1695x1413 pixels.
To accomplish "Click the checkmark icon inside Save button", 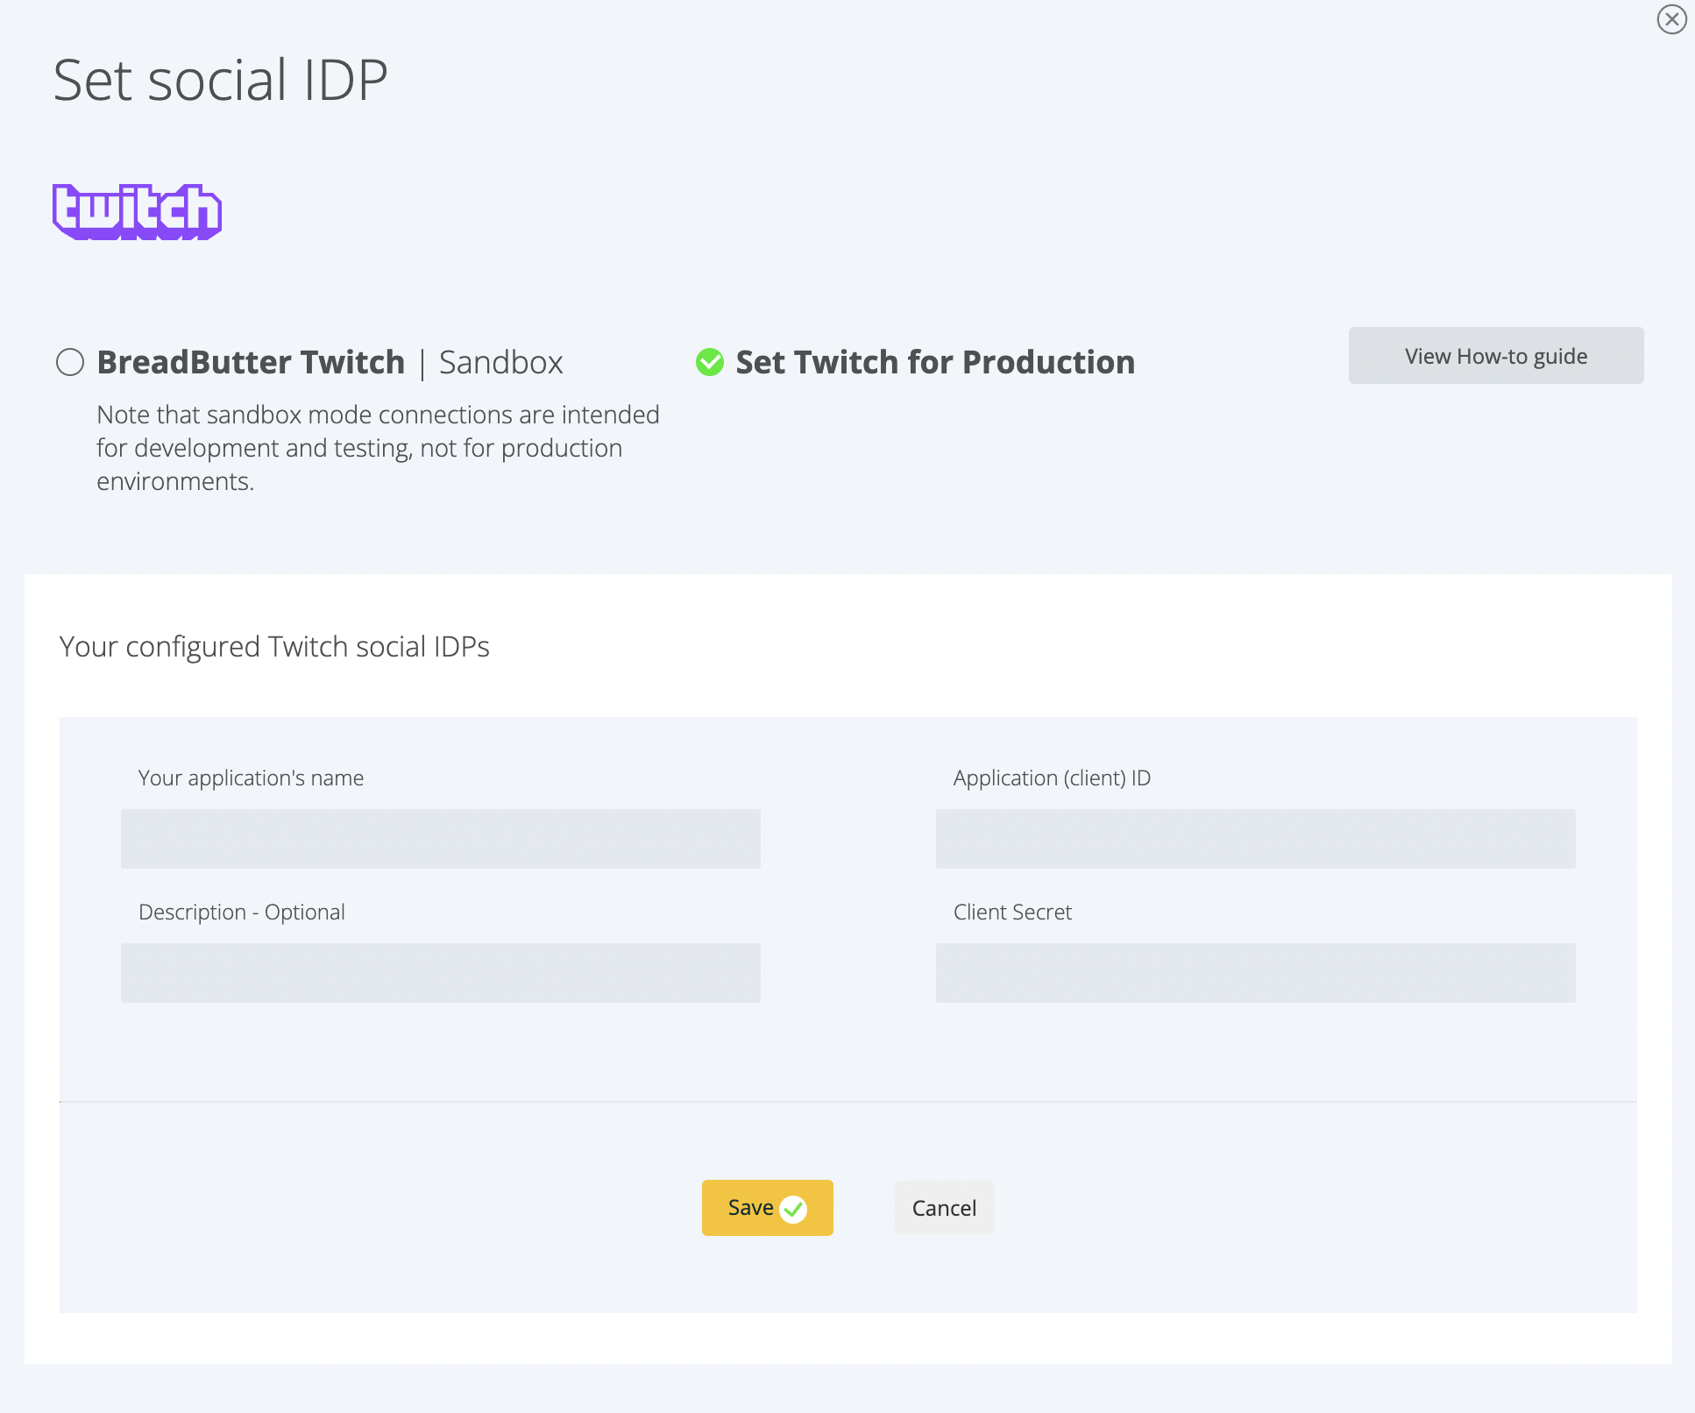I will [793, 1210].
